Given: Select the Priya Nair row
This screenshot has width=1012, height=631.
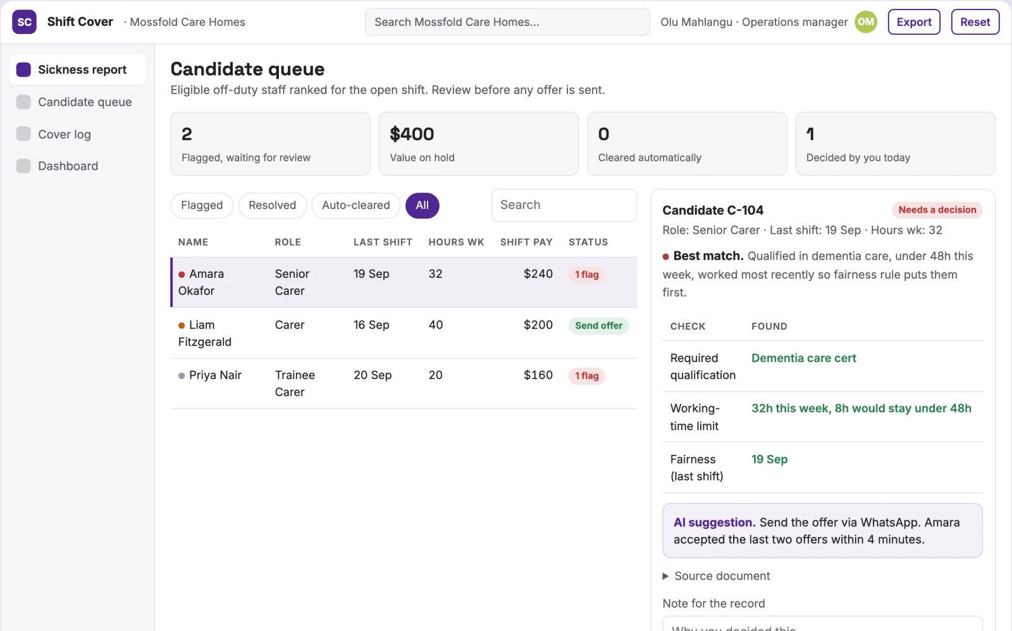Looking at the screenshot, I should (x=404, y=383).
